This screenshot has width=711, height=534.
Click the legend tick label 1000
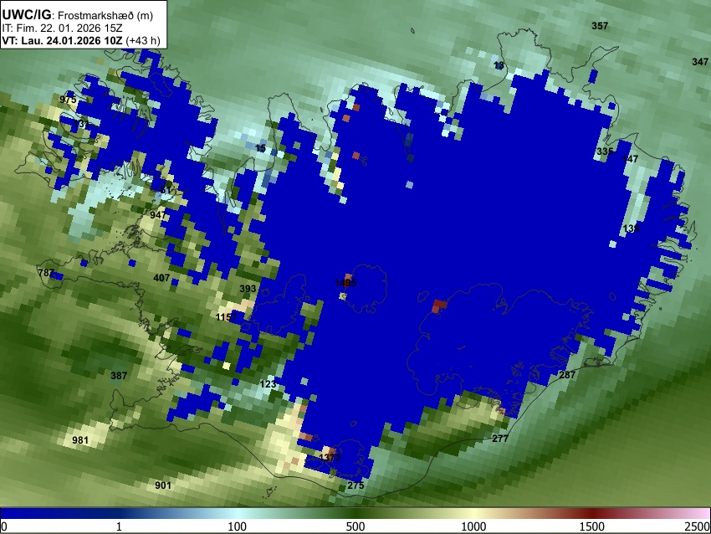pos(473,526)
